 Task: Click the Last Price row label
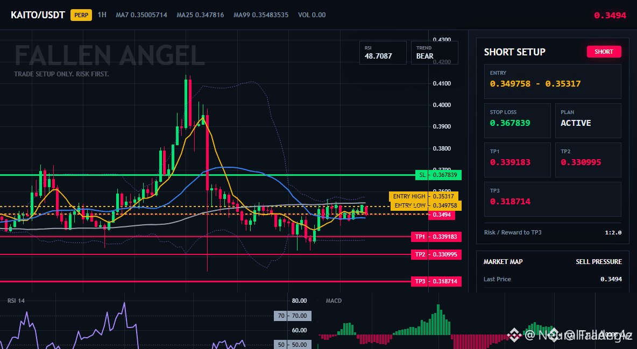tap(497, 279)
